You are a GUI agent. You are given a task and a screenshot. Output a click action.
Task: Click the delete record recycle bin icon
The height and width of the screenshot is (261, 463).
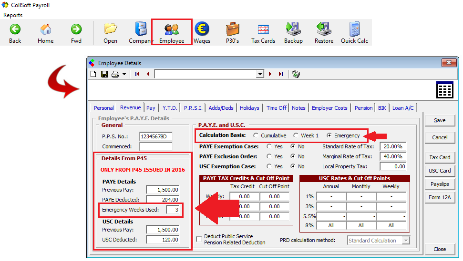click(x=296, y=74)
